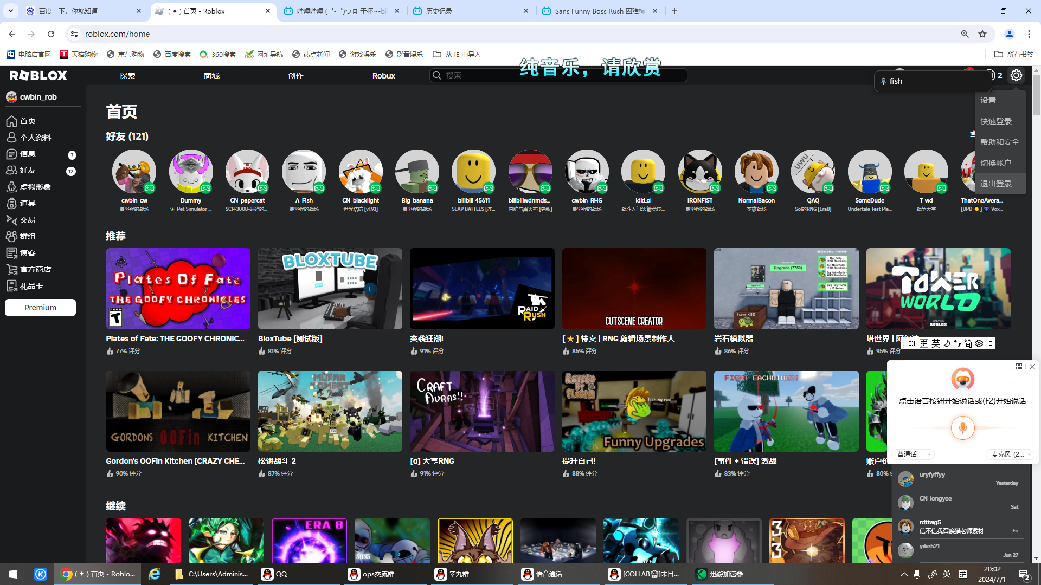Click the Premium button
The image size is (1041, 585).
point(40,308)
